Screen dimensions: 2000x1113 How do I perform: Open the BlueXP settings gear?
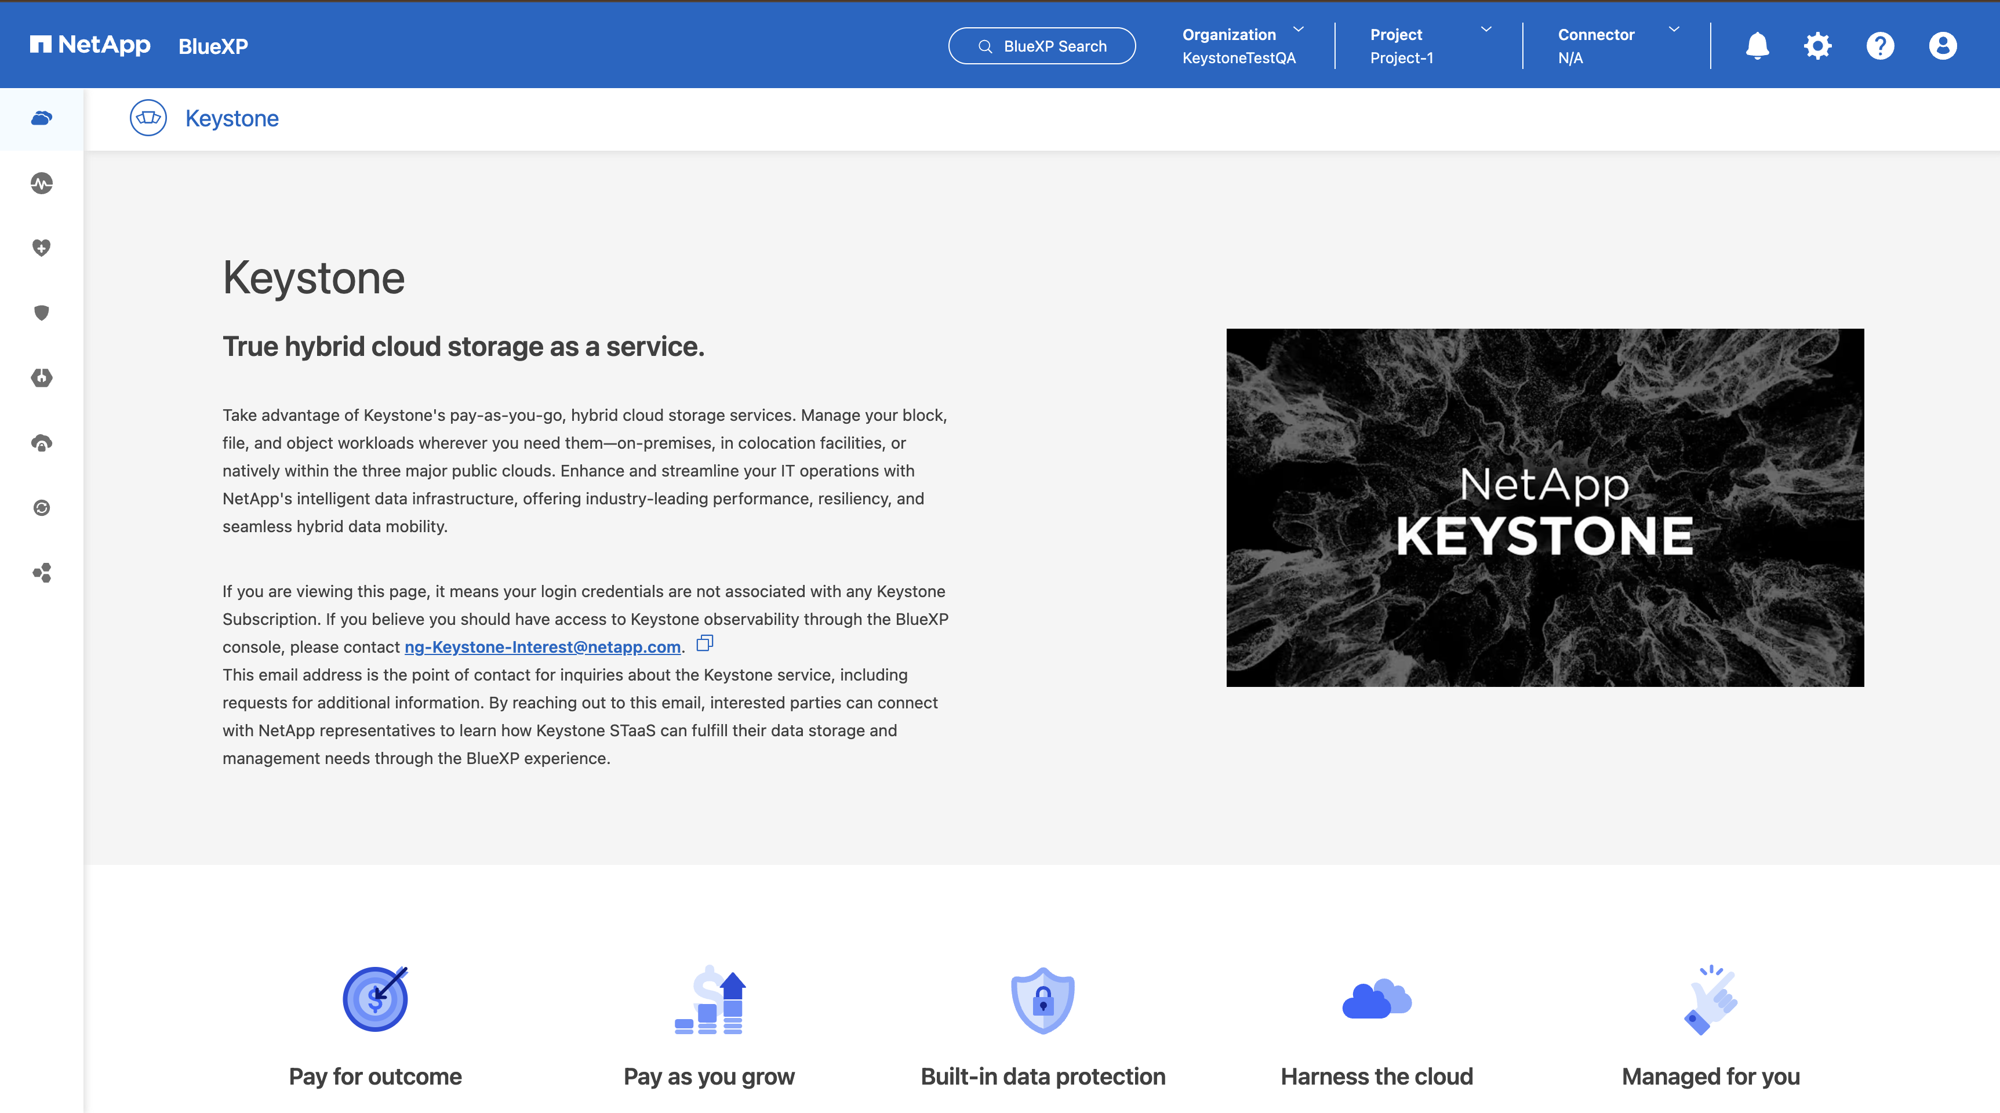[x=1817, y=45]
